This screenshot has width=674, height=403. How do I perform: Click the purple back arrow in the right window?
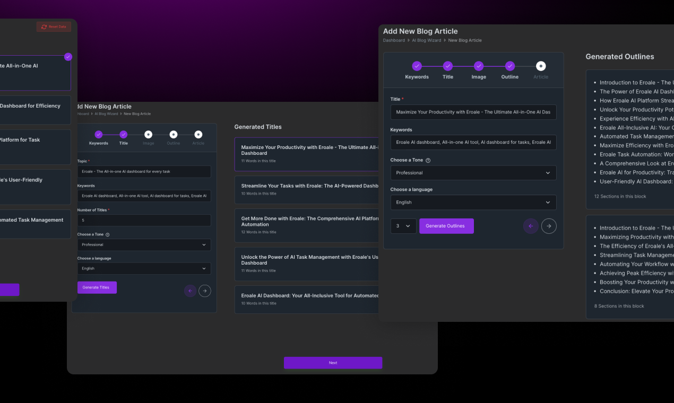coord(531,226)
